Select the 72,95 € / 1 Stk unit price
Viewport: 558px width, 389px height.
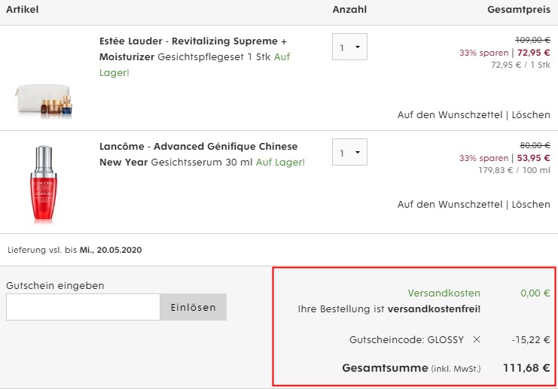(x=520, y=65)
